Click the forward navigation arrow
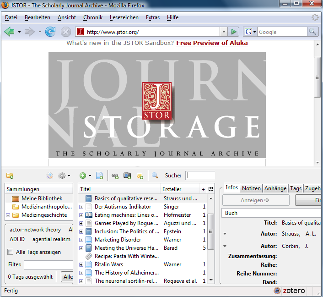The width and height of the screenshot is (323, 297). [x=29, y=32]
